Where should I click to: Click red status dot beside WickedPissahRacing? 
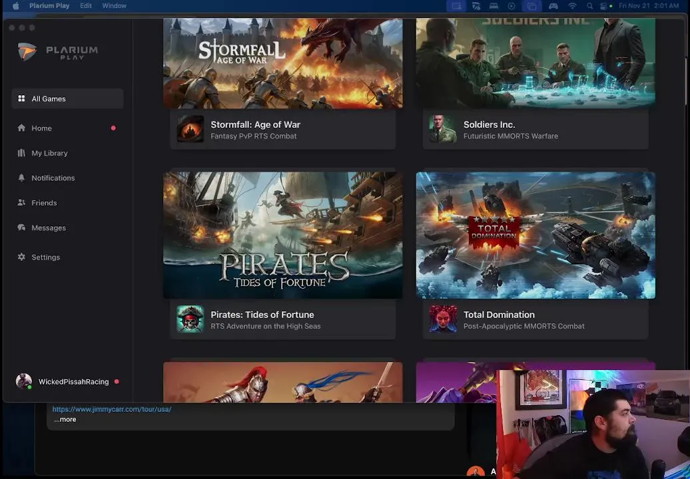pyautogui.click(x=117, y=381)
